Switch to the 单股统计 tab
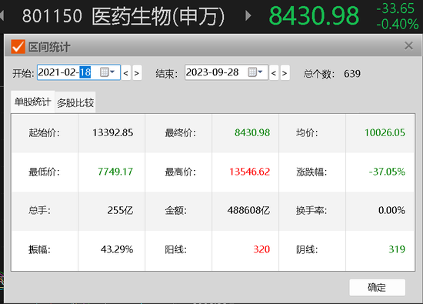Image resolution: width=423 pixels, height=304 pixels. tap(32, 102)
